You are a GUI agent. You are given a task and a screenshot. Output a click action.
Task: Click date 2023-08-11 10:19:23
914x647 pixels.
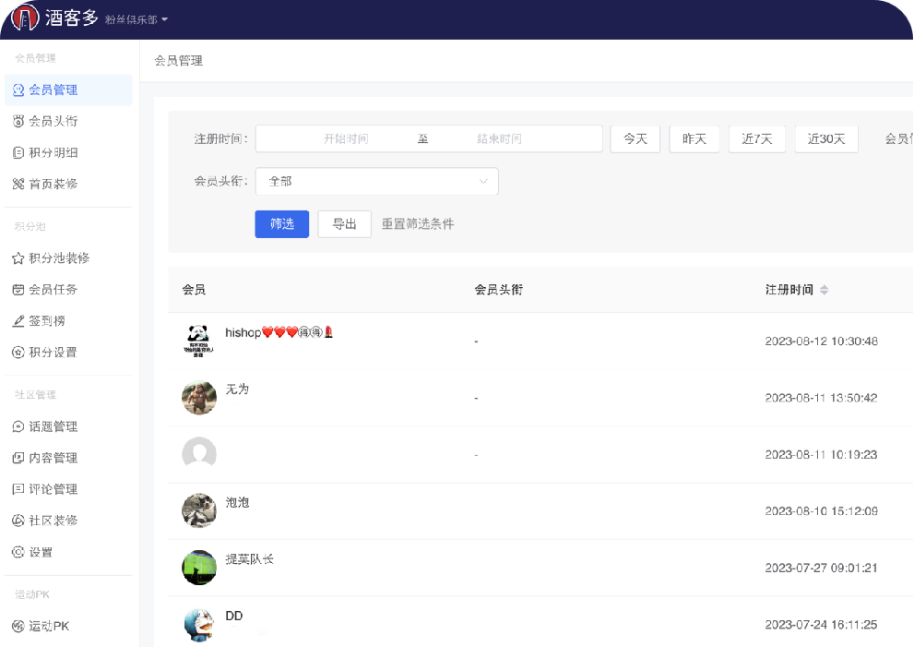tap(822, 454)
